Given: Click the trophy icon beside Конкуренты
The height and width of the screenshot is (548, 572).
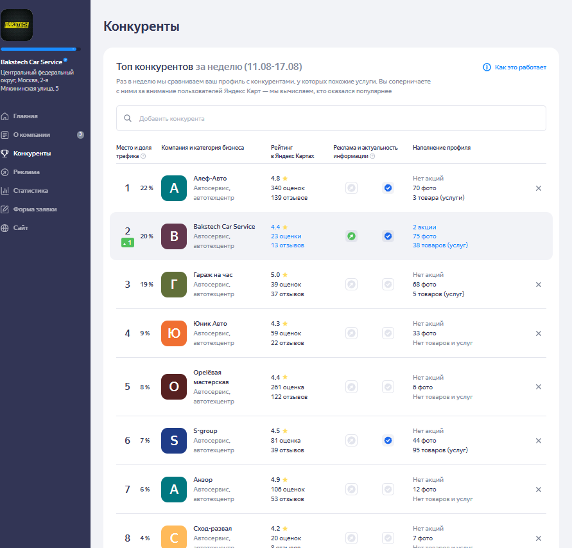Looking at the screenshot, I should [x=4, y=154].
